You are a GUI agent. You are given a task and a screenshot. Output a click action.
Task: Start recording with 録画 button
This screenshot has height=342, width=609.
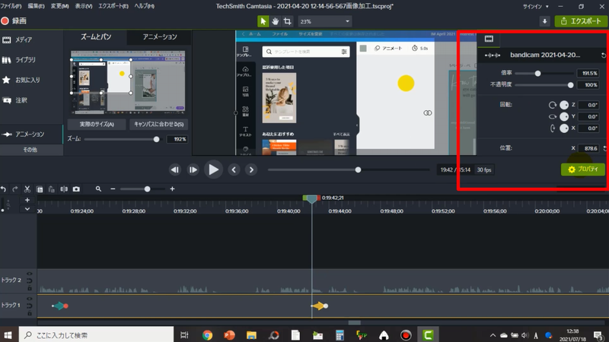click(x=14, y=21)
